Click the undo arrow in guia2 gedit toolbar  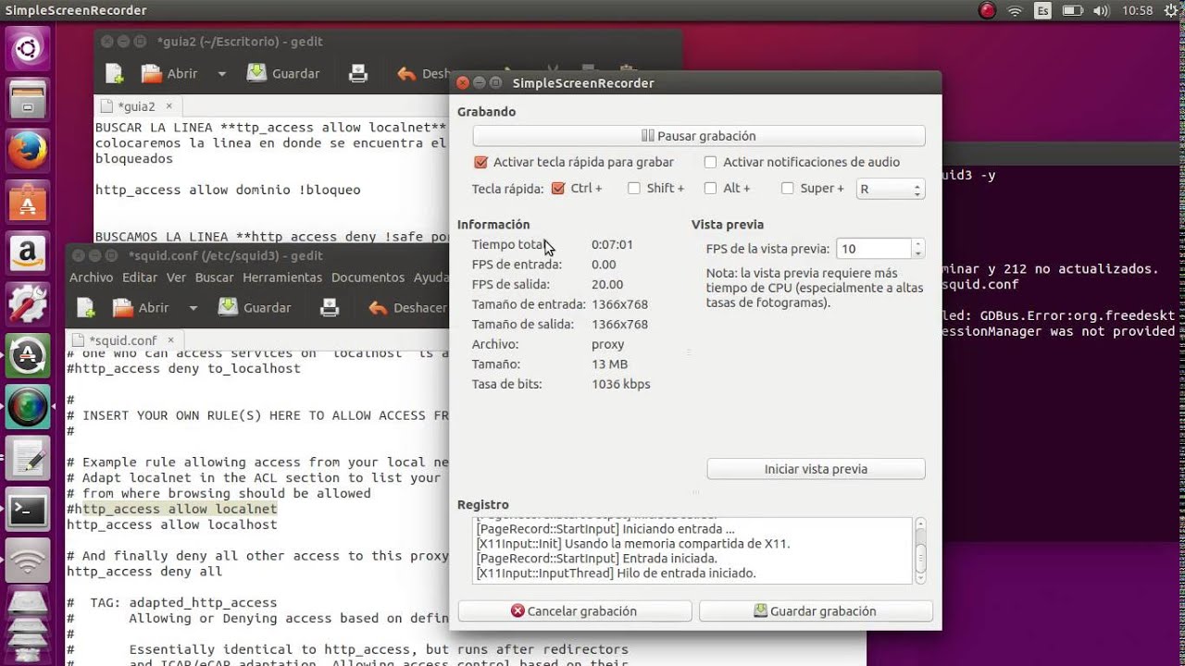406,73
